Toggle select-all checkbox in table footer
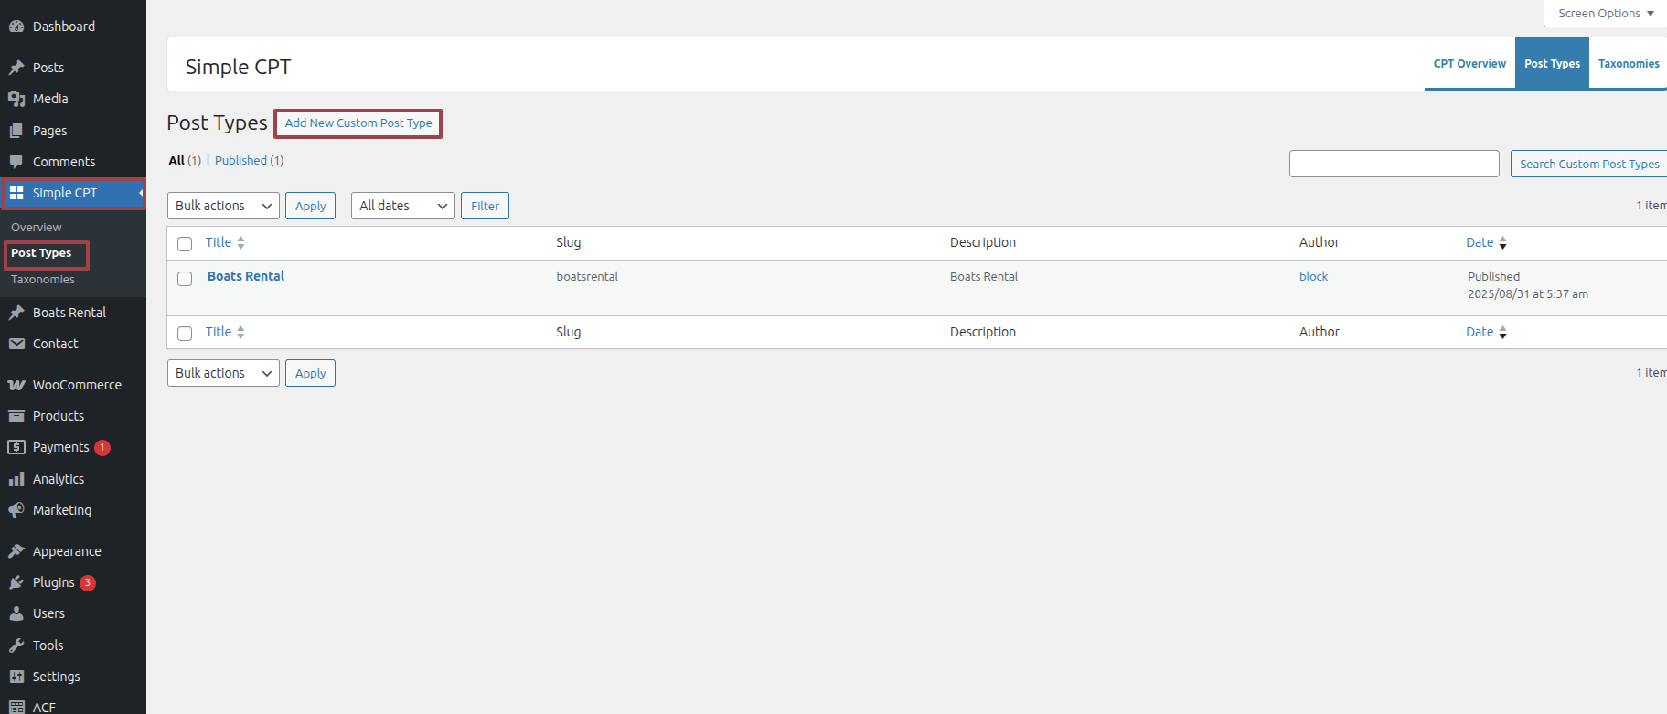The height and width of the screenshot is (714, 1667). tap(185, 334)
